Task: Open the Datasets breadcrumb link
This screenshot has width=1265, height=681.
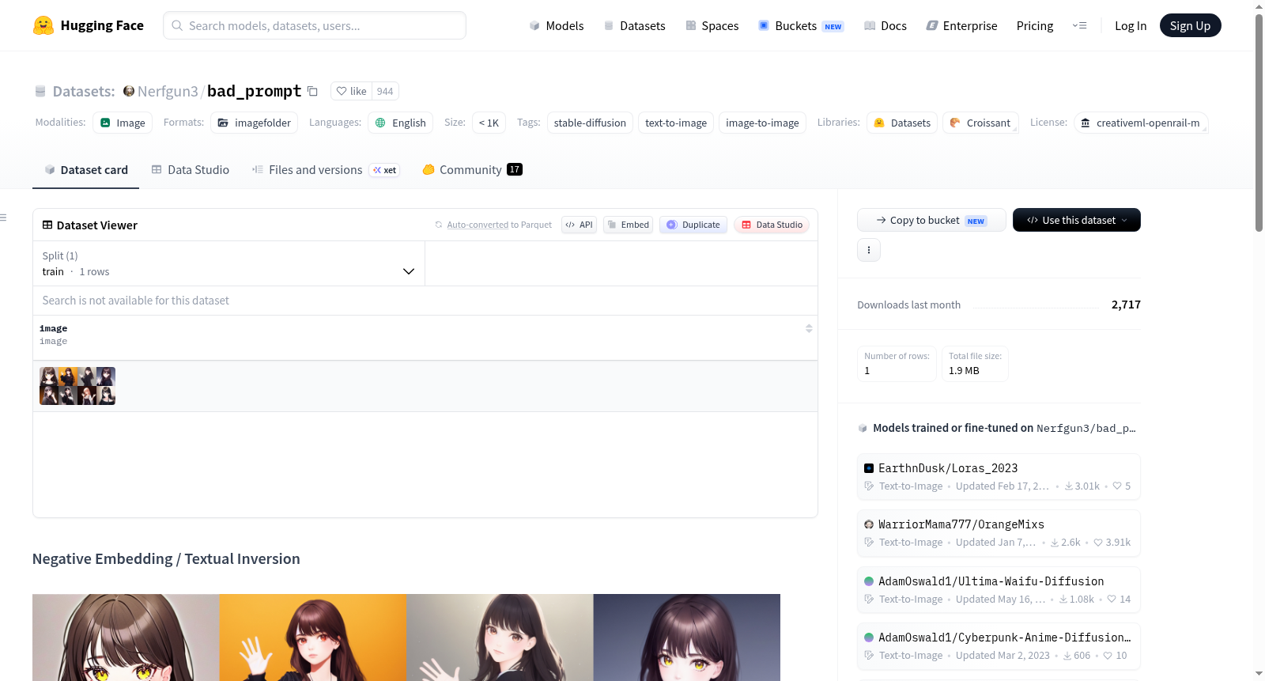Action: [83, 91]
